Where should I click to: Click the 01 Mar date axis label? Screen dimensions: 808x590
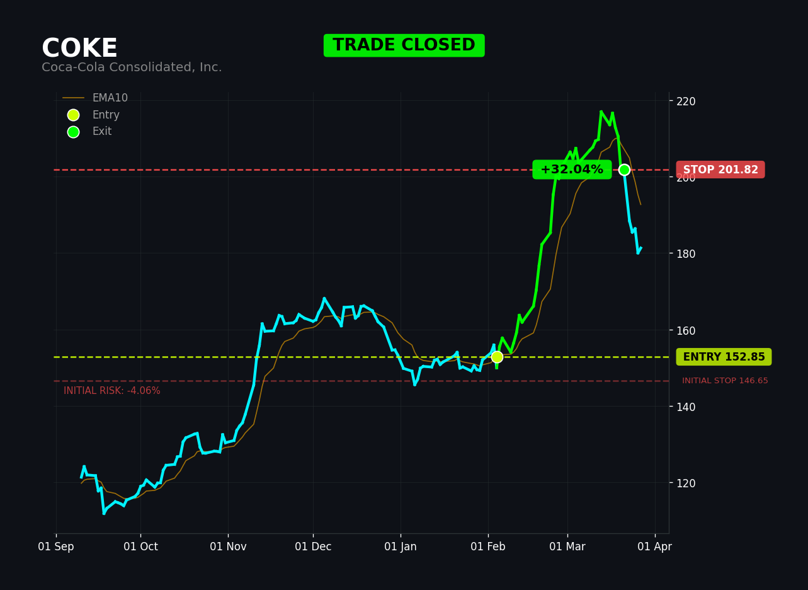pyautogui.click(x=567, y=547)
